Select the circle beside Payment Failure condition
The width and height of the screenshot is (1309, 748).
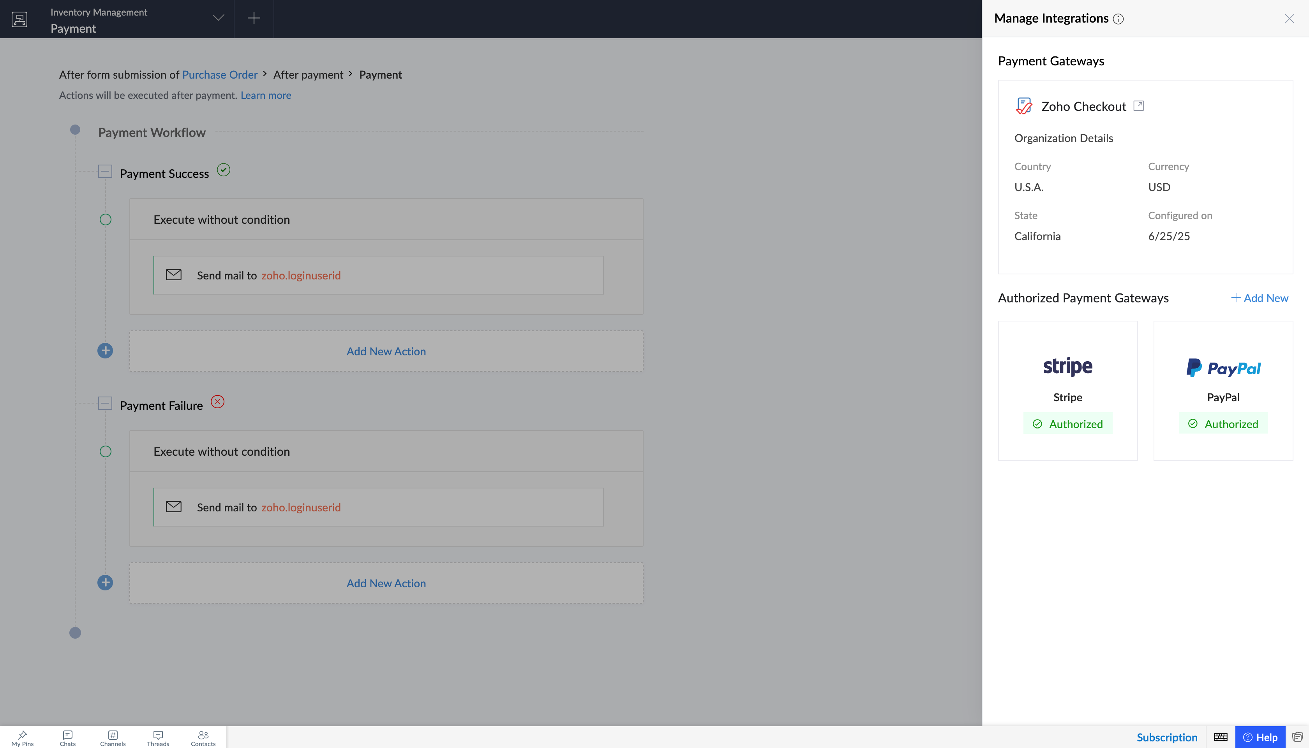[x=106, y=451]
